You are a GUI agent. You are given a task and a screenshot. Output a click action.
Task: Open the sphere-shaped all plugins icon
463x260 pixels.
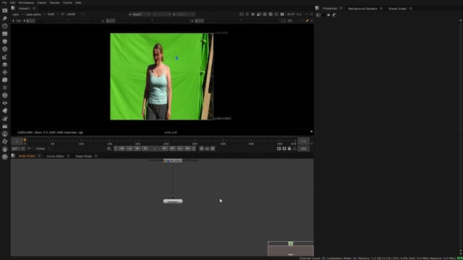5,157
